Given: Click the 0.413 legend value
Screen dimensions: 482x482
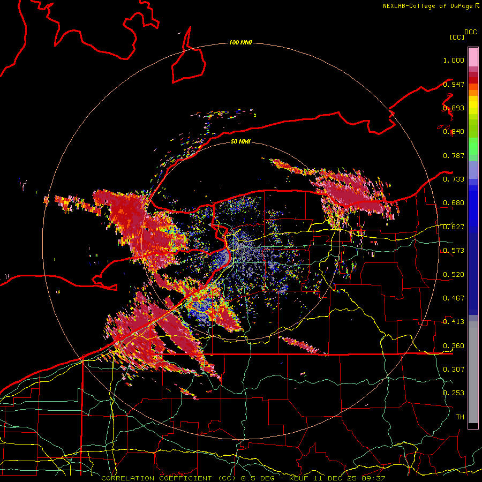Looking at the screenshot, I should pyautogui.click(x=454, y=322).
